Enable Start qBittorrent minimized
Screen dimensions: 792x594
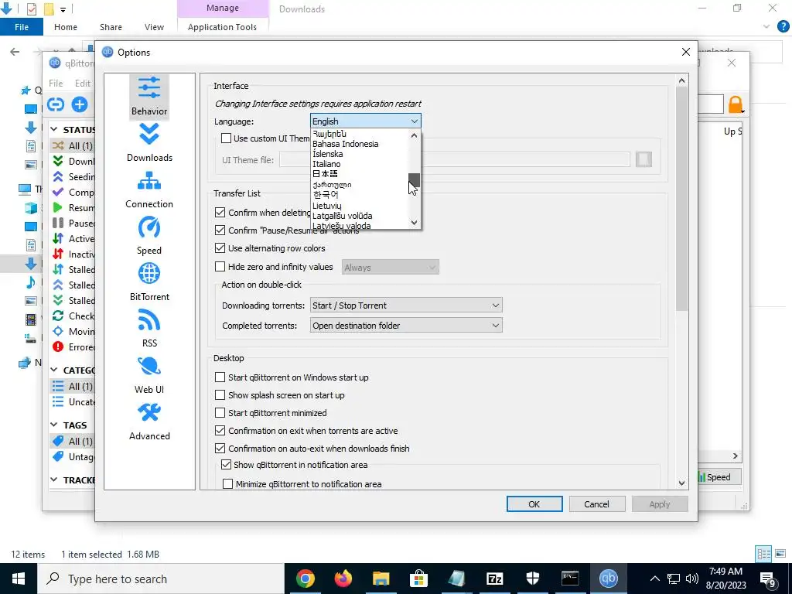(x=220, y=413)
